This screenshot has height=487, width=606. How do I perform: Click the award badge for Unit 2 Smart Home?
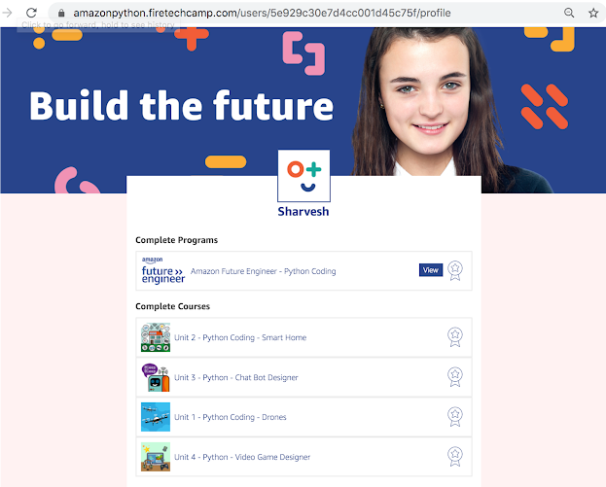[455, 337]
